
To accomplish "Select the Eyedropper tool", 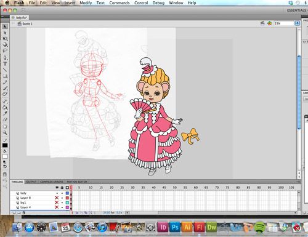I will (5, 113).
